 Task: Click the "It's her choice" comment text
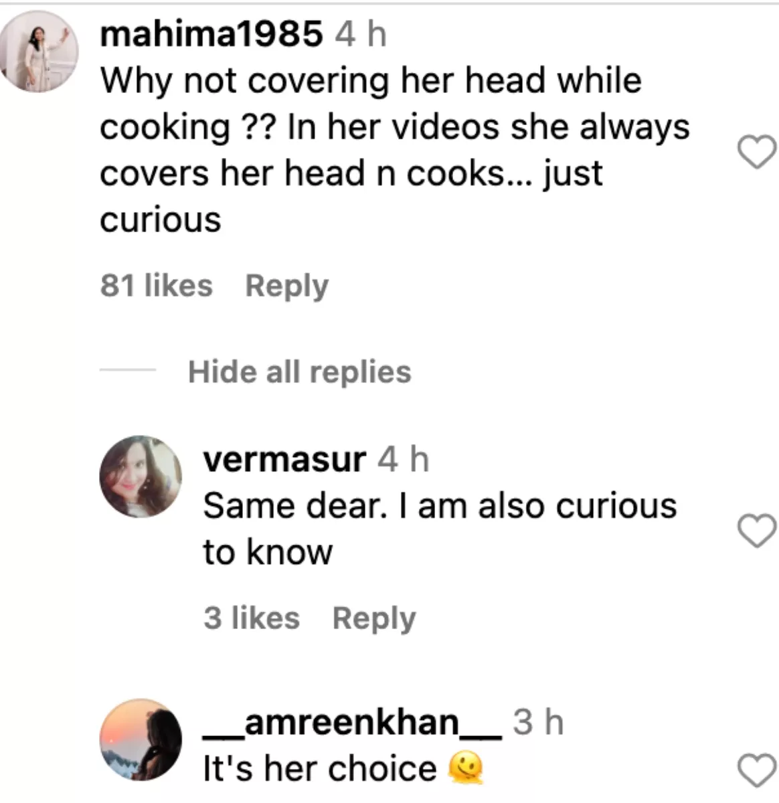point(319,768)
